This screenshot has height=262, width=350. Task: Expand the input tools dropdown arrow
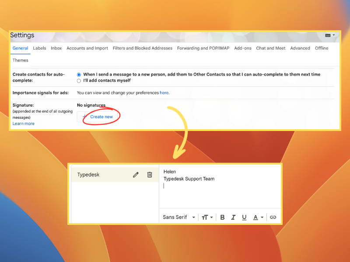334,35
